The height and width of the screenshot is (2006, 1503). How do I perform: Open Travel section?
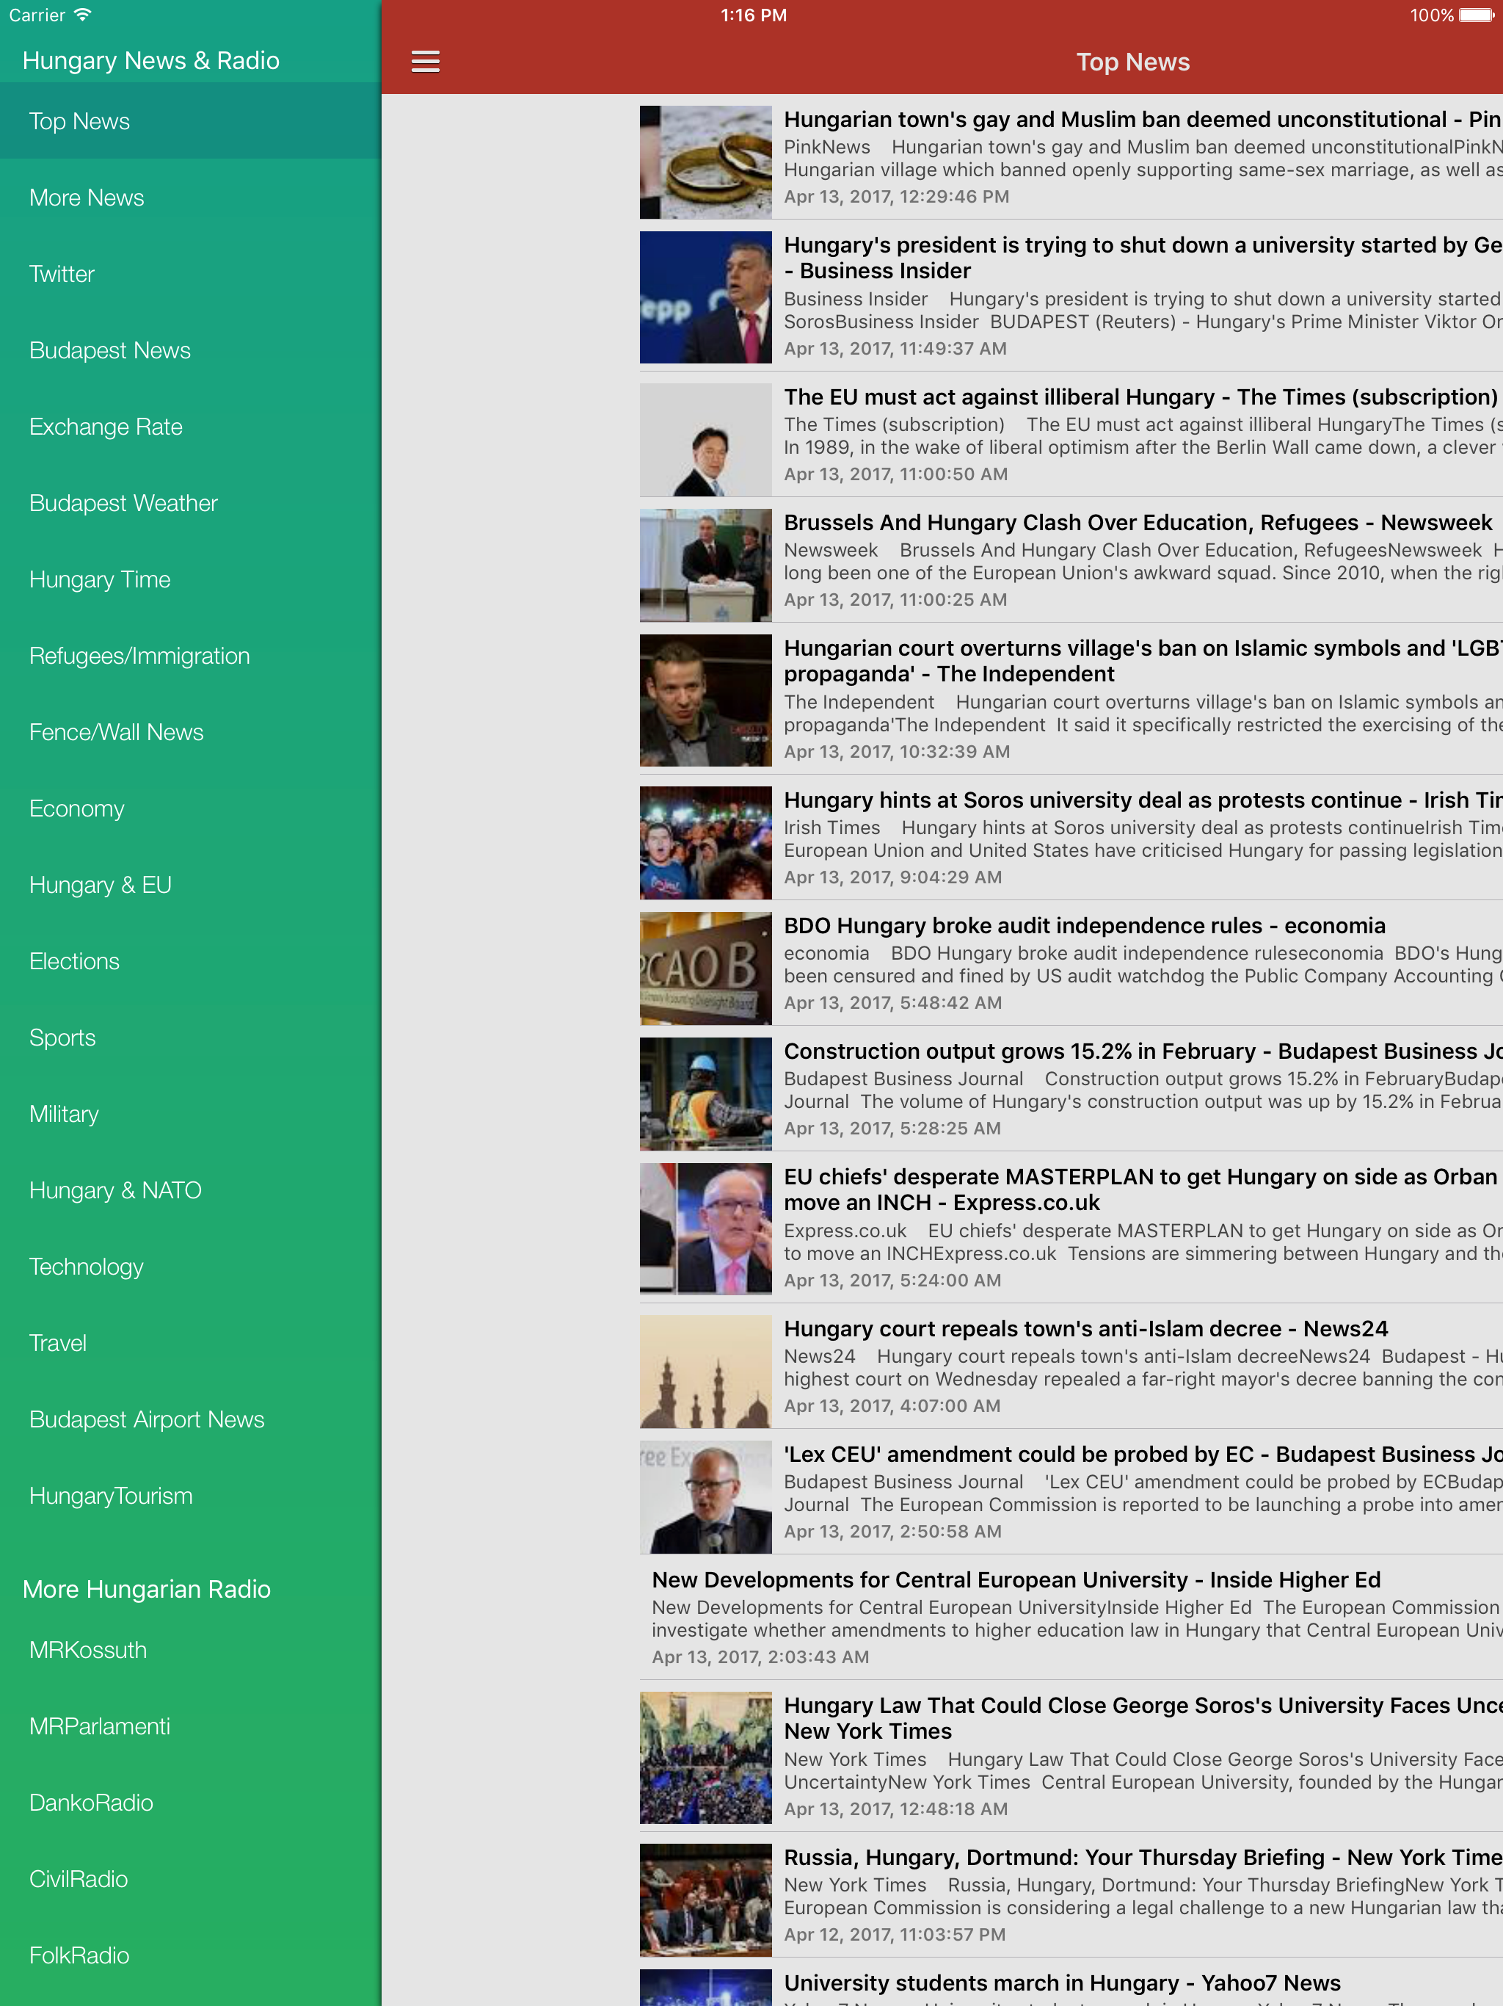coord(190,1342)
